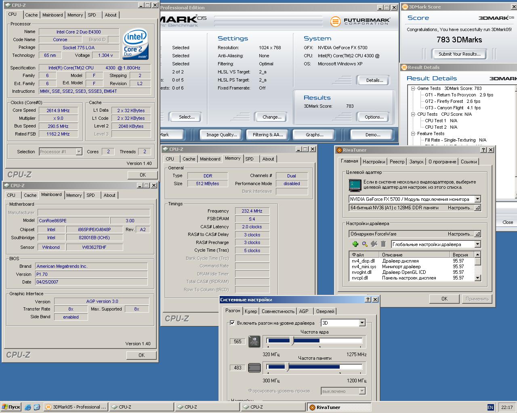
Task: Click OK button in RivaTuner window
Action: pos(444,299)
